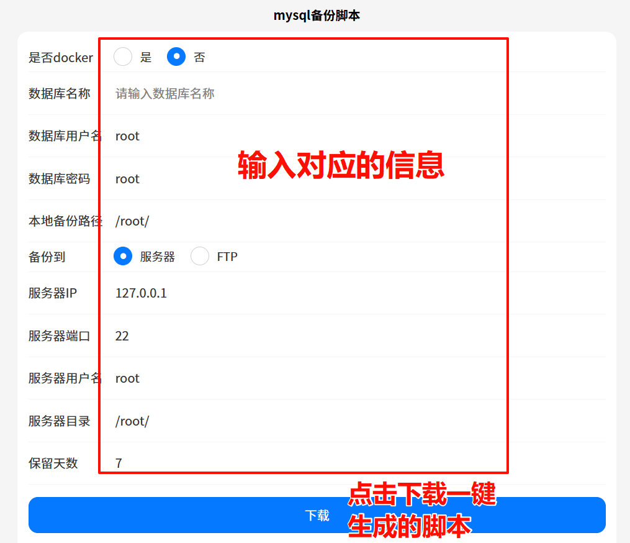Image resolution: width=630 pixels, height=543 pixels.
Task: Click the 保留天数 field showing 7
Action: click(361, 463)
